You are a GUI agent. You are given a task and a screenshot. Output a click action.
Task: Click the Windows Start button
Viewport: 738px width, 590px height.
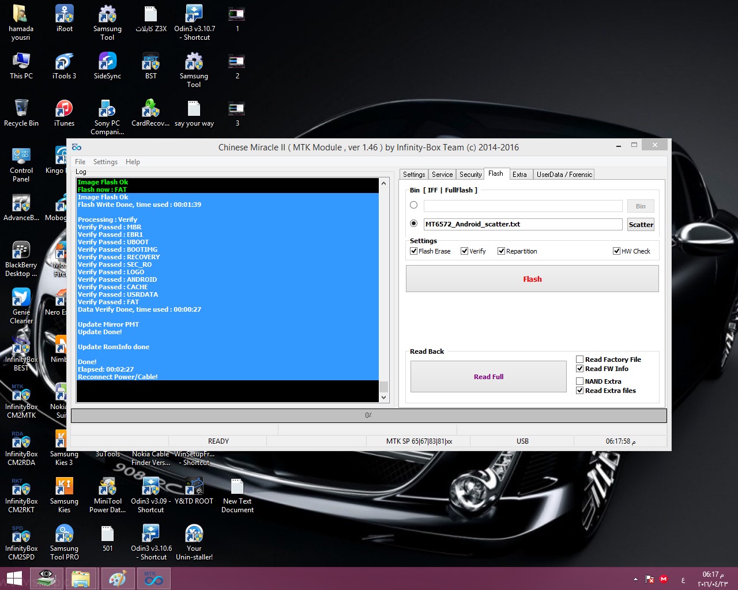coord(14,578)
